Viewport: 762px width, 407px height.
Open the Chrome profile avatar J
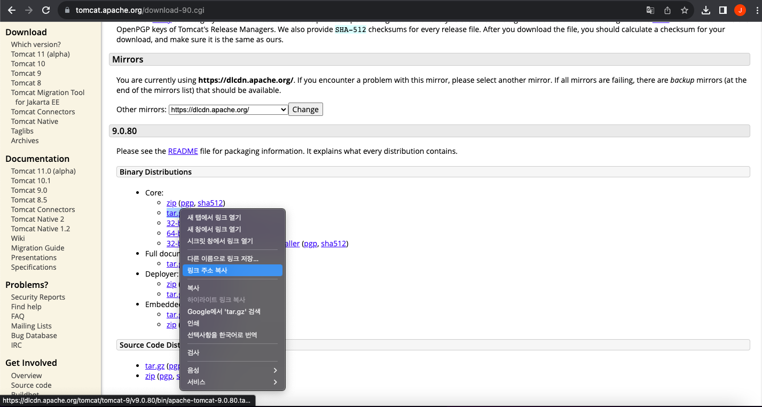740,10
